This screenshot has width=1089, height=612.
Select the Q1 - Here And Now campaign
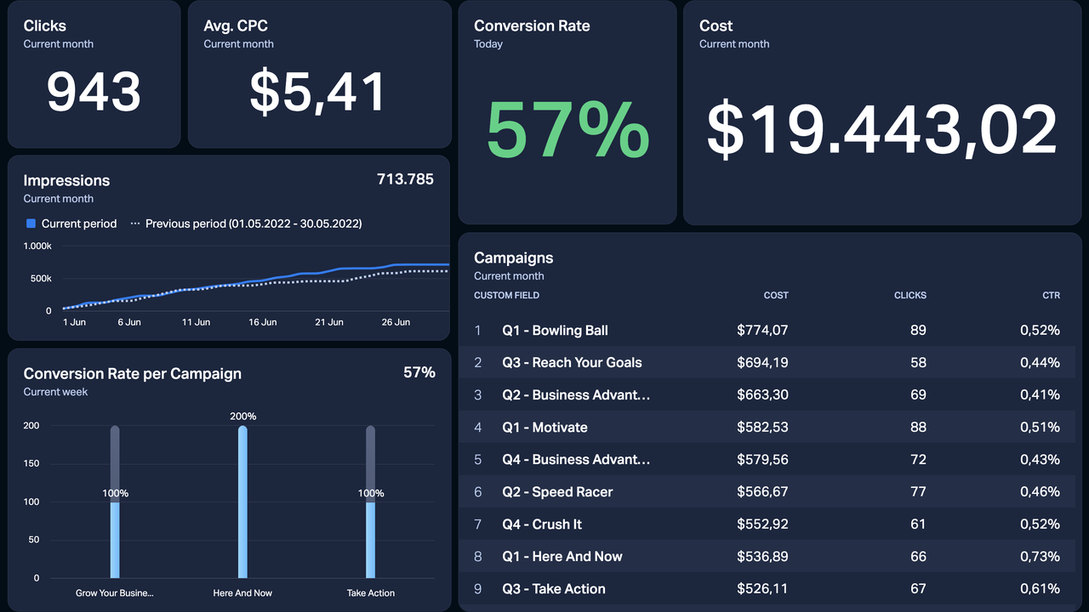coord(562,557)
